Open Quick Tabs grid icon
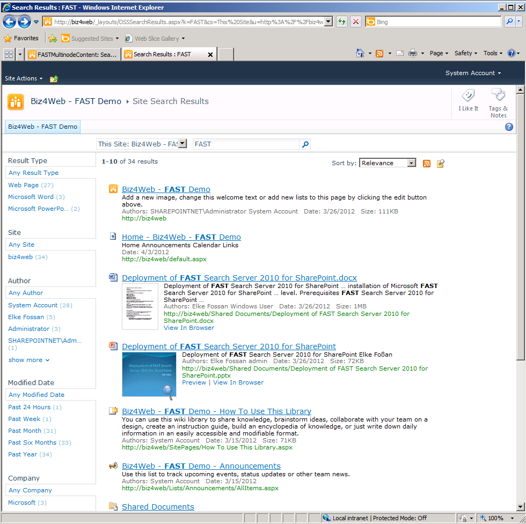 9,54
